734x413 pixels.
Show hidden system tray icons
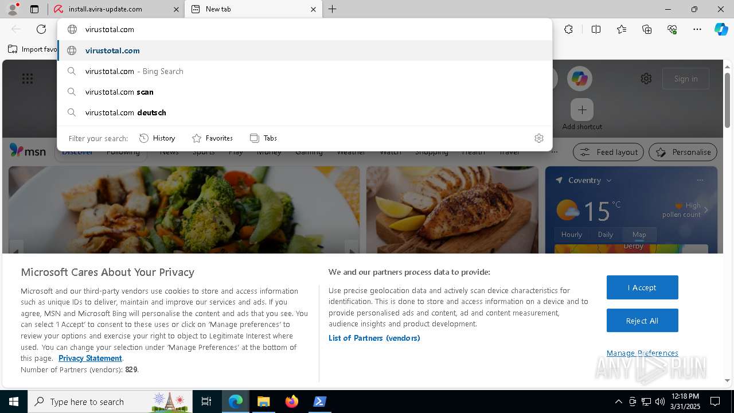tap(618, 402)
